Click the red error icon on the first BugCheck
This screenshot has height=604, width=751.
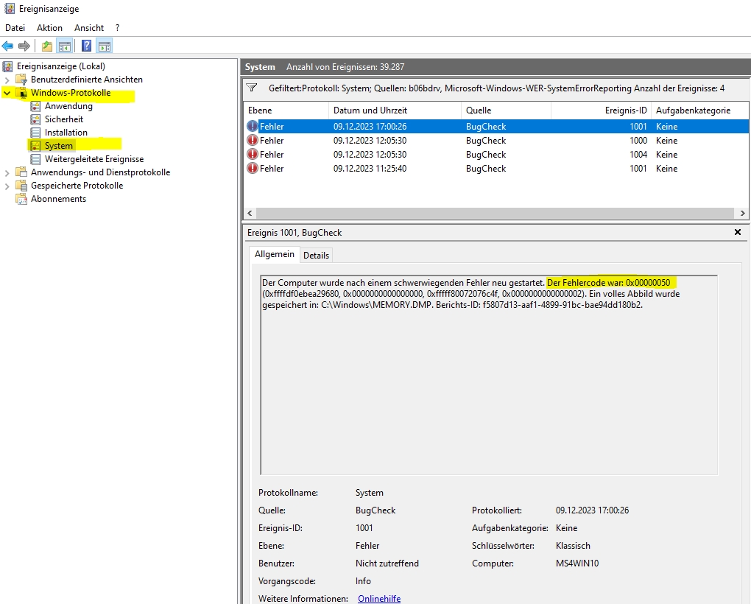point(254,126)
